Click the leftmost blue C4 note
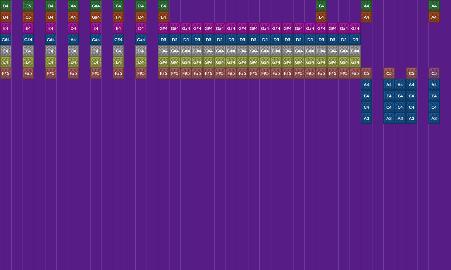This screenshot has height=270, width=451. click(366, 107)
